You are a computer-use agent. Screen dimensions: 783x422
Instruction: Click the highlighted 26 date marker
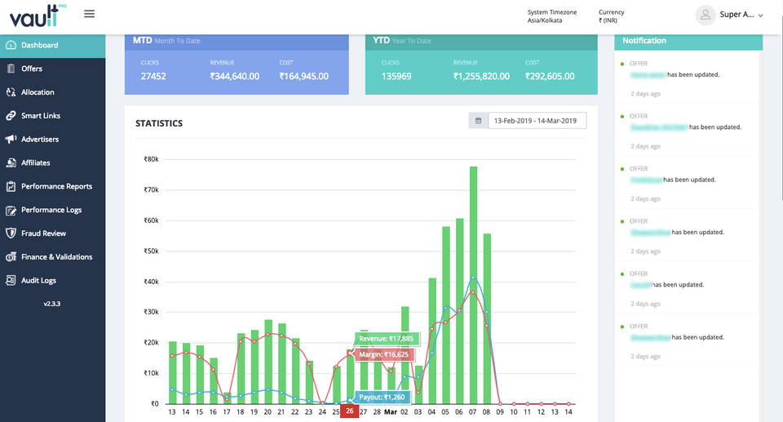(x=350, y=411)
